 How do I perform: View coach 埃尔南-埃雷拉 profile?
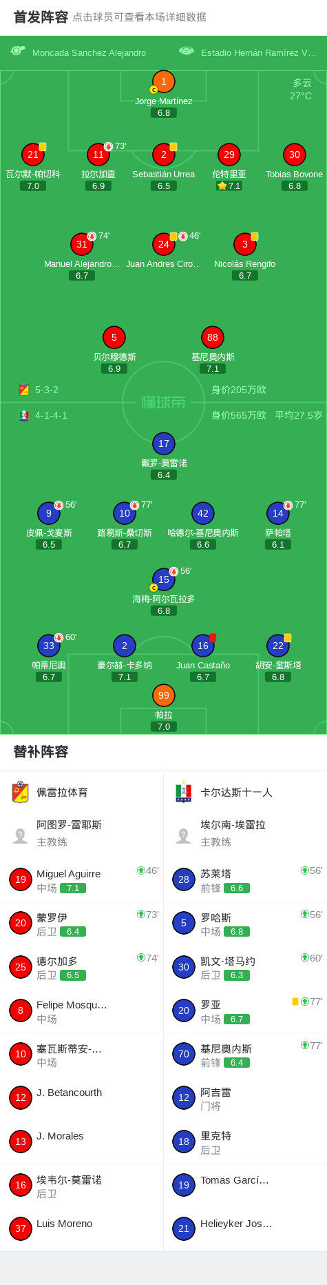[x=245, y=833]
